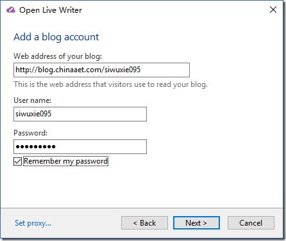Click the visitors web address hint text
This screenshot has height=241, width=286.
coord(110,84)
